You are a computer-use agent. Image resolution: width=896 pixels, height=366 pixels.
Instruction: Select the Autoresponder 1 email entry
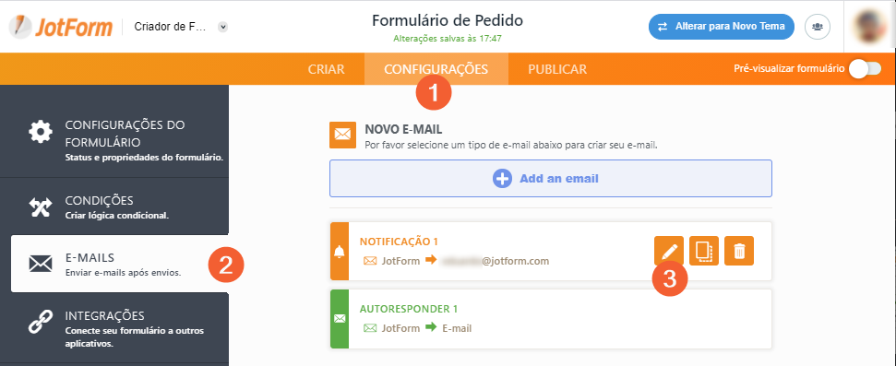pos(551,319)
